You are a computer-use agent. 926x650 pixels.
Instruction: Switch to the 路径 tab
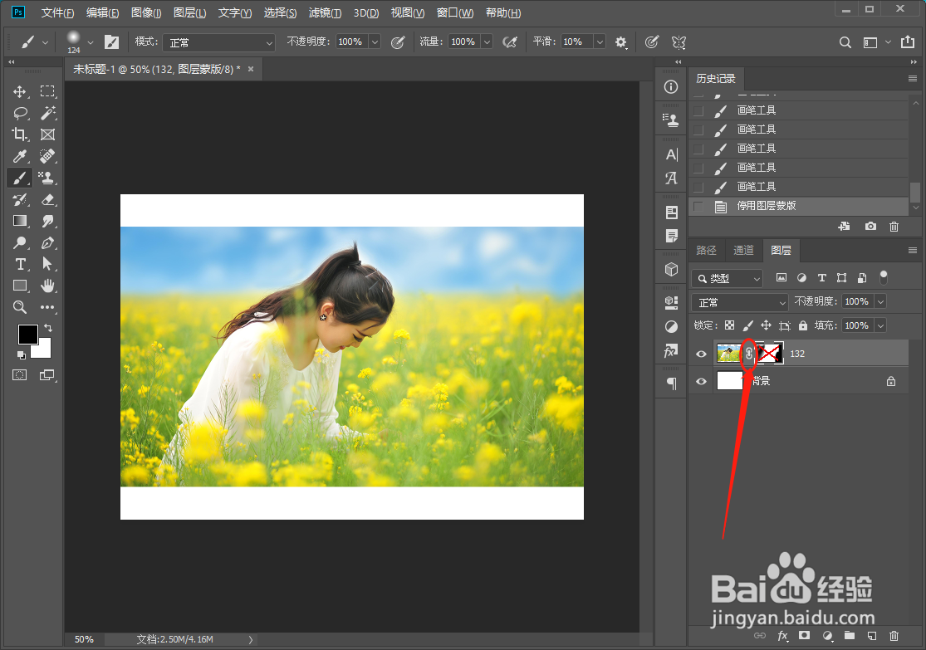pyautogui.click(x=706, y=251)
